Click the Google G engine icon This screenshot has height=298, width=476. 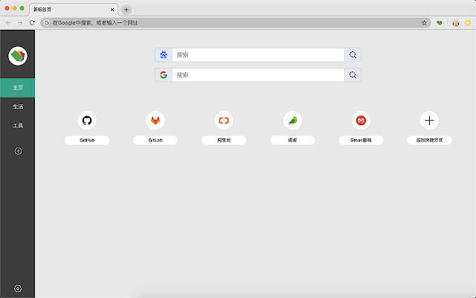(x=164, y=74)
